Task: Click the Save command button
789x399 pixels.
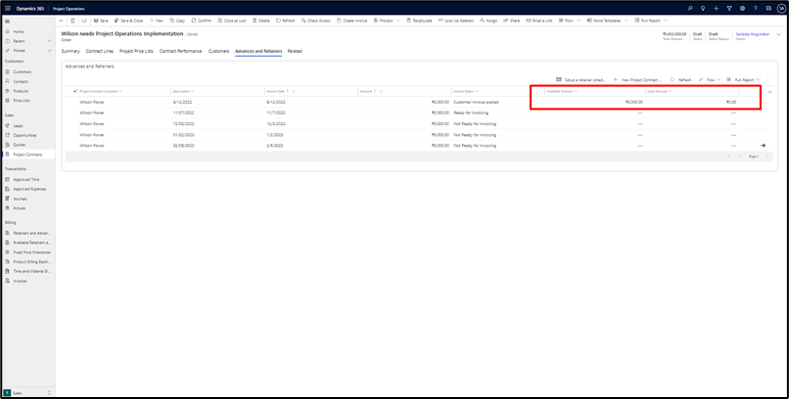Action: [x=101, y=21]
